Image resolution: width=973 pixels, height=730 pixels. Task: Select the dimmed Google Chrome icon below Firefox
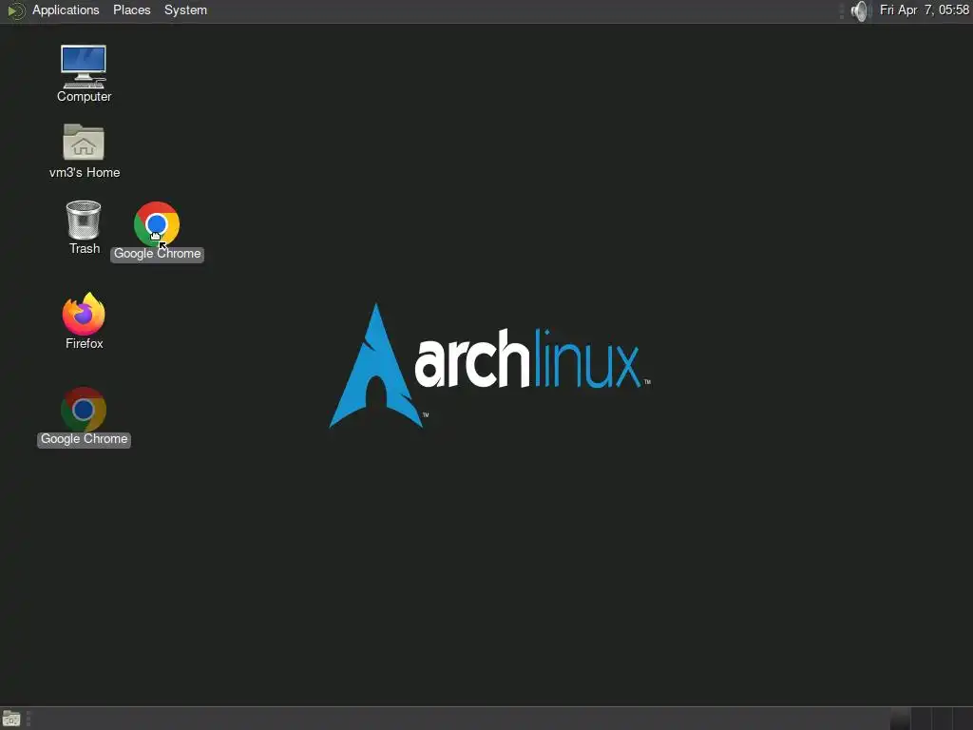pyautogui.click(x=84, y=410)
